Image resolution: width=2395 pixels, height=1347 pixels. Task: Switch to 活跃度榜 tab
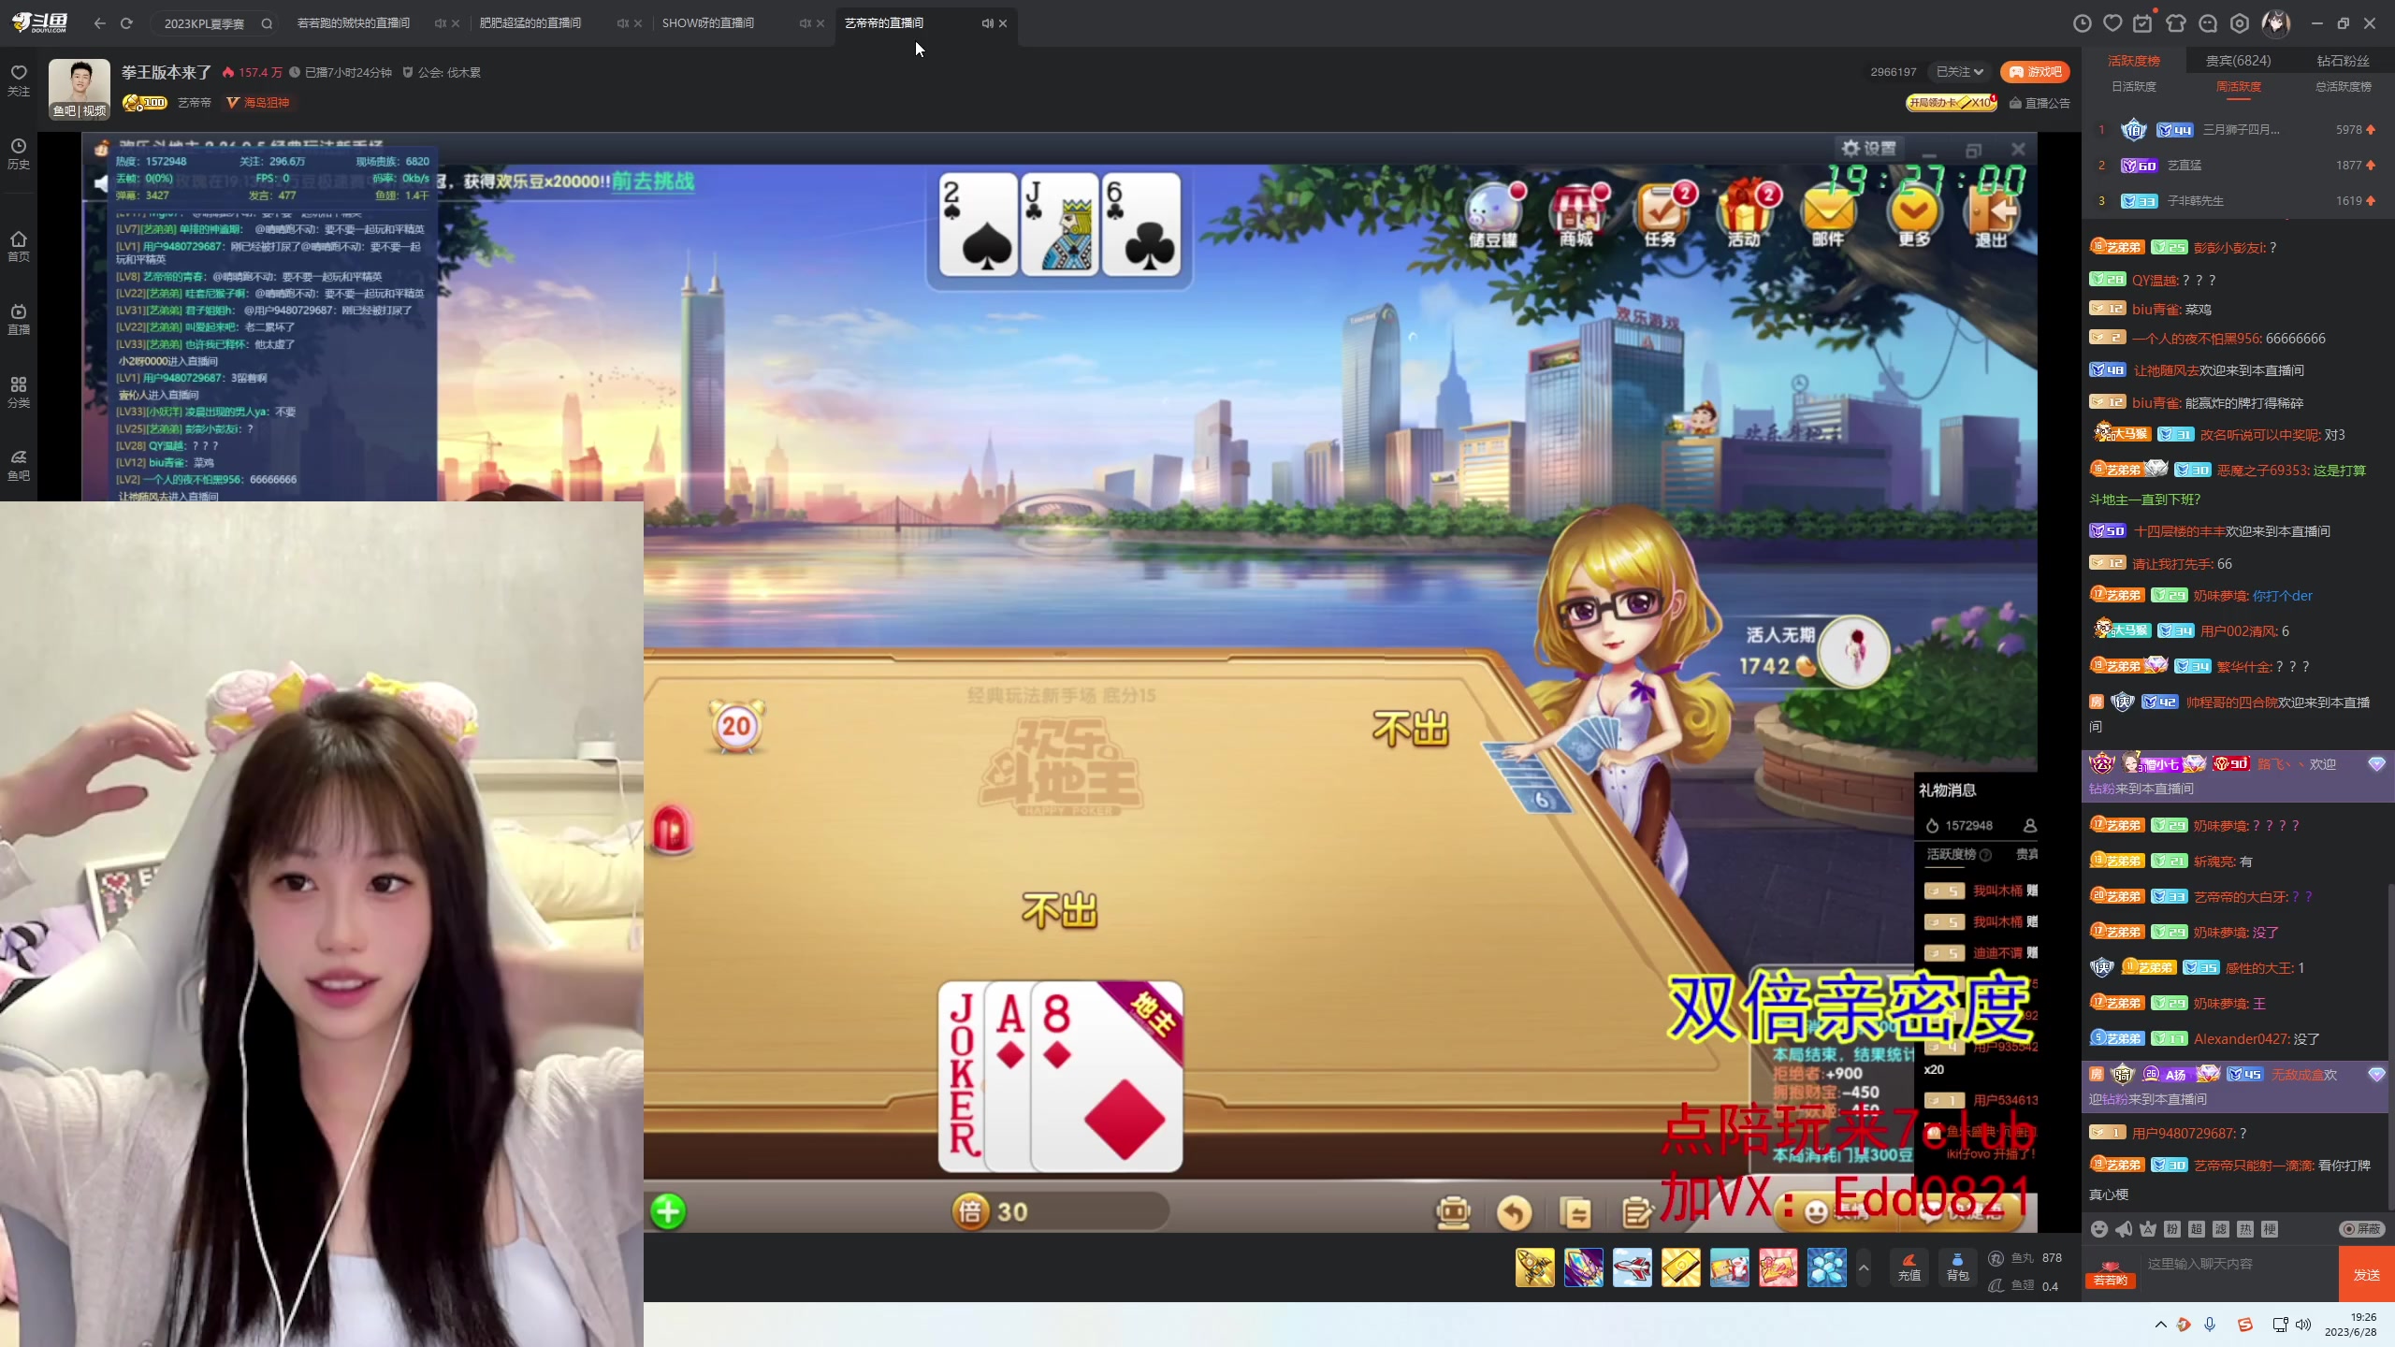pyautogui.click(x=2134, y=61)
